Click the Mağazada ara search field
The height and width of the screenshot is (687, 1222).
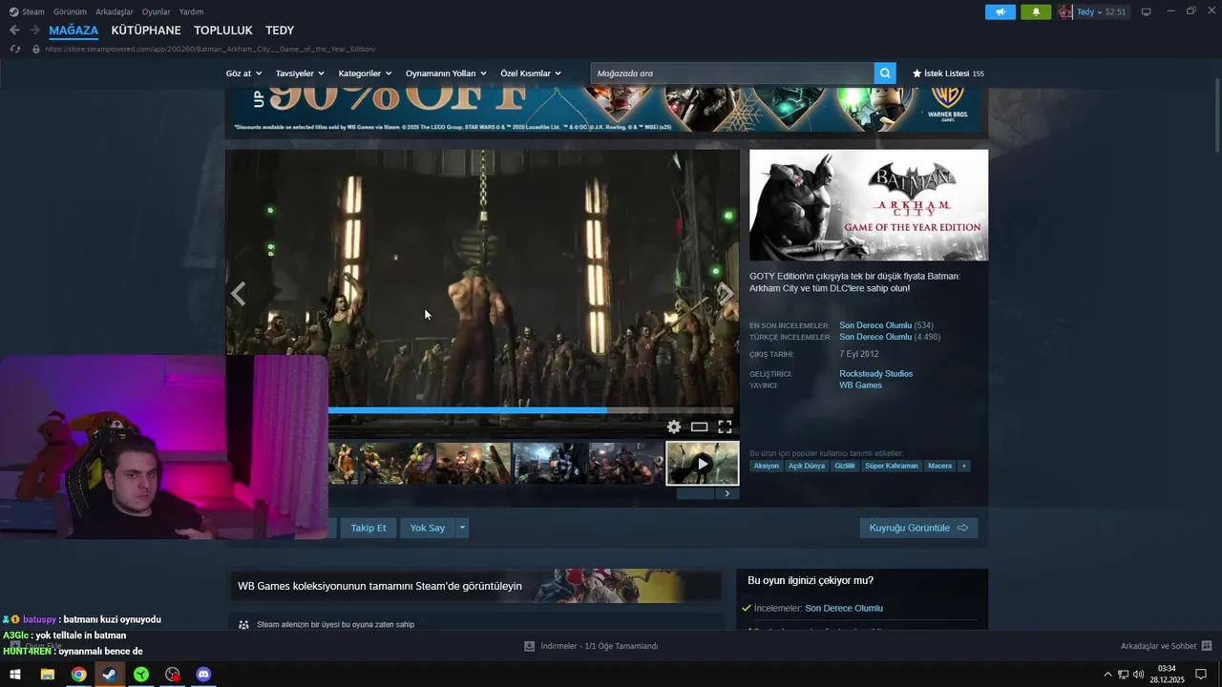point(732,73)
